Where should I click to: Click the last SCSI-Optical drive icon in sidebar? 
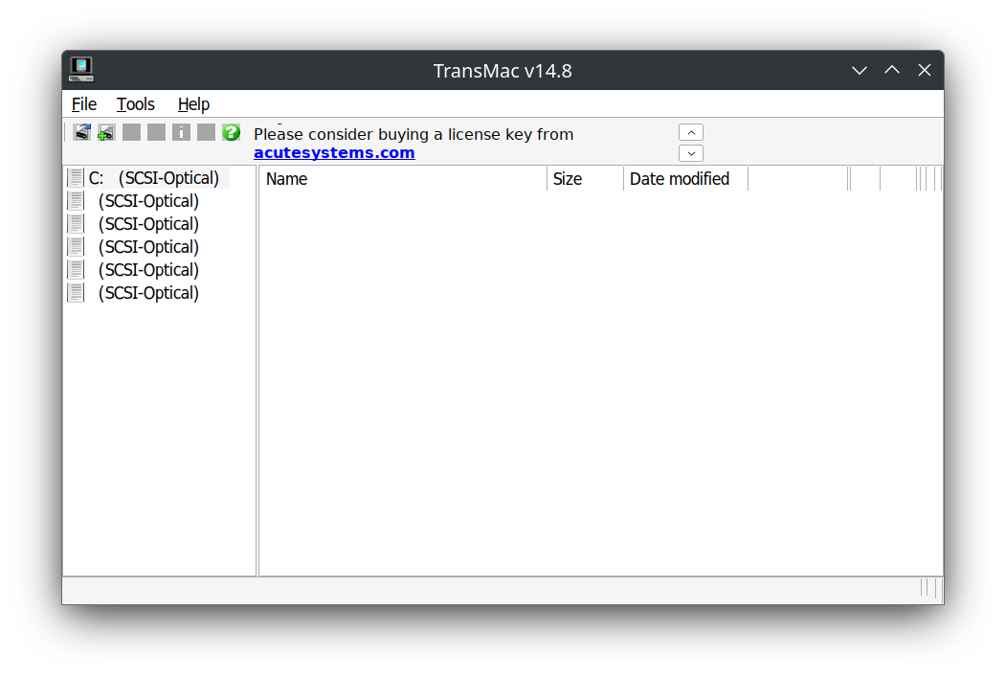(75, 292)
